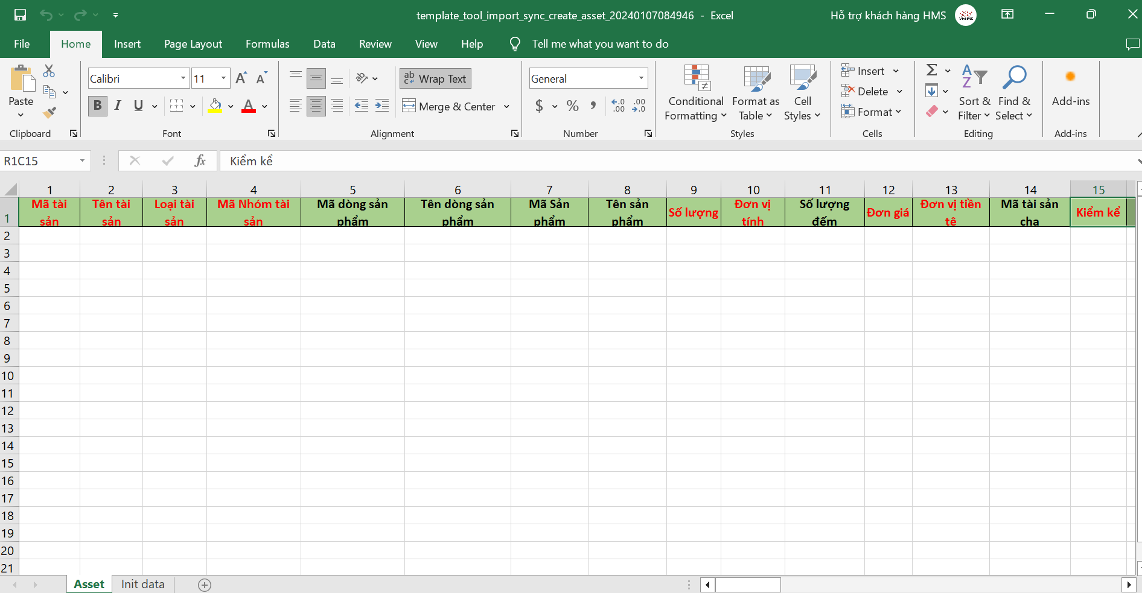Toggle Italic formatting
The image size is (1142, 593).
pos(118,106)
